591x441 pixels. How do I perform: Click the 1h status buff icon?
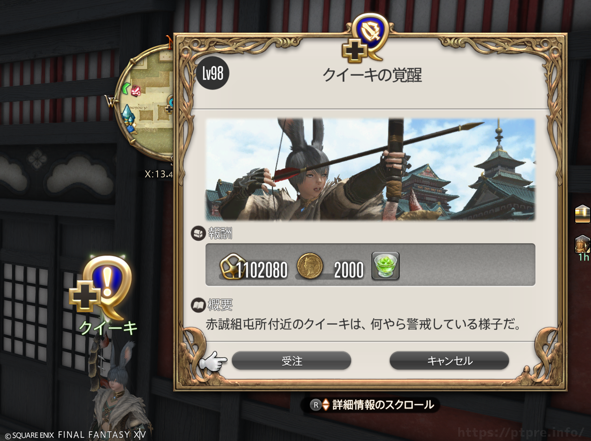pyautogui.click(x=582, y=245)
